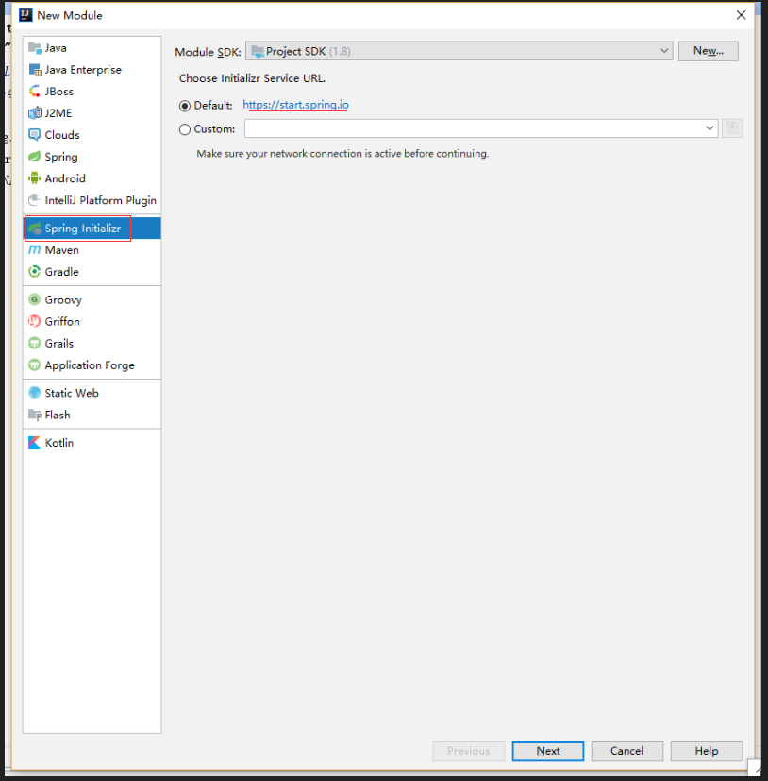Click the Cancel button
Screen dimensions: 768x781
[627, 751]
